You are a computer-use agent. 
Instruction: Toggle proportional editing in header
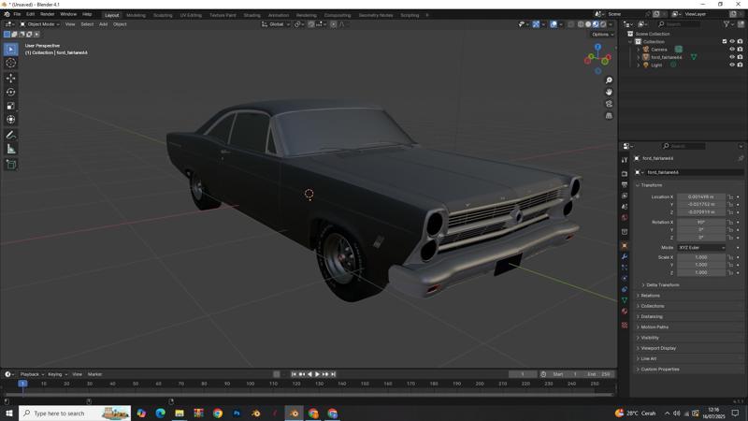[334, 24]
